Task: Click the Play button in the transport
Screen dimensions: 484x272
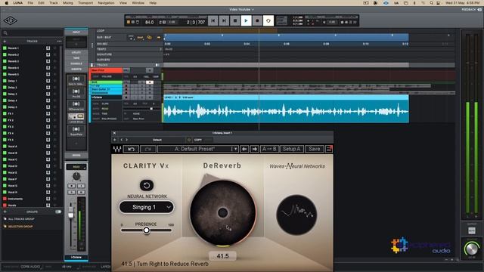Action: point(246,20)
